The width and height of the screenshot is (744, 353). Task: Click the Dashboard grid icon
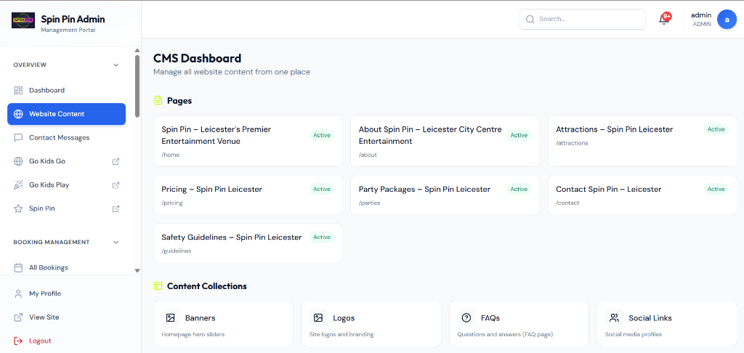click(x=18, y=90)
